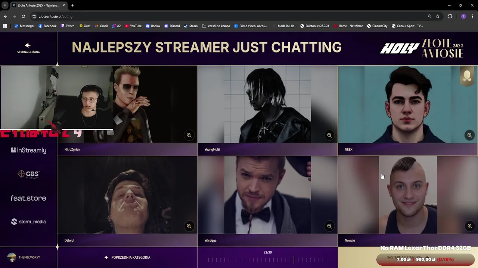This screenshot has height=268, width=478.
Task: Click the Holy Złote Antosie 2025 logo
Action: (x=422, y=48)
